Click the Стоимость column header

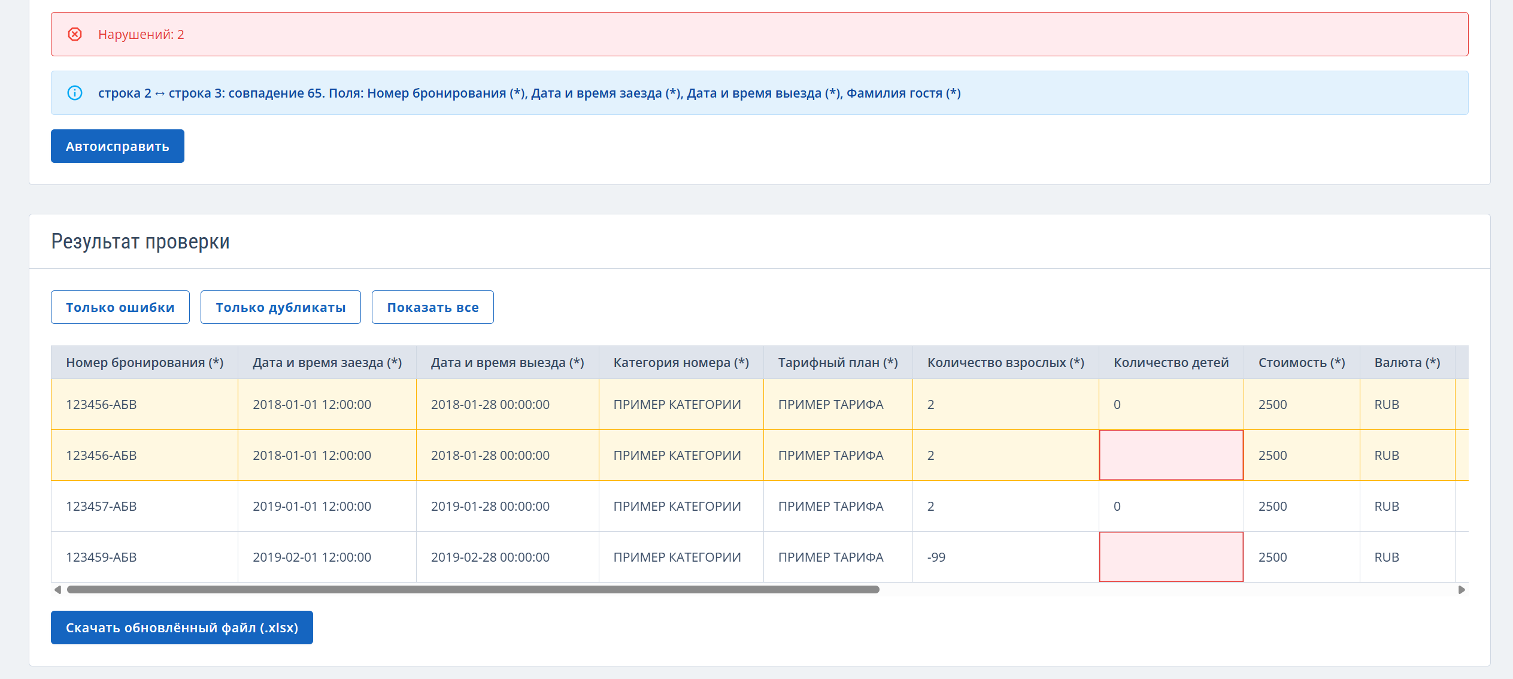click(x=1301, y=362)
